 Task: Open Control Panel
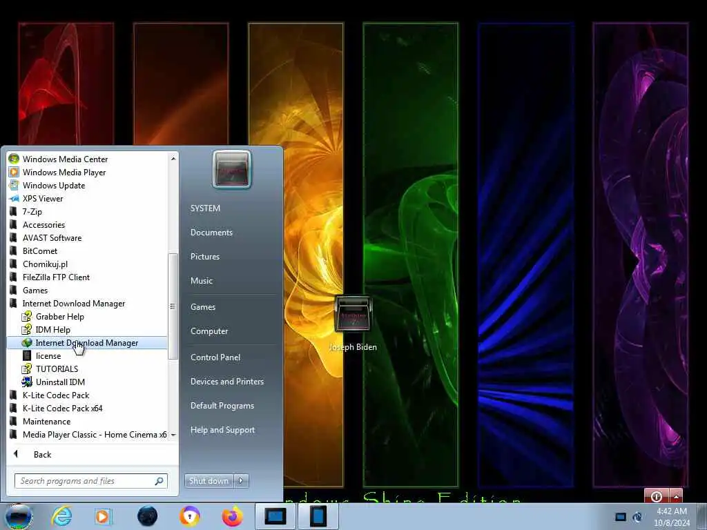coord(215,357)
